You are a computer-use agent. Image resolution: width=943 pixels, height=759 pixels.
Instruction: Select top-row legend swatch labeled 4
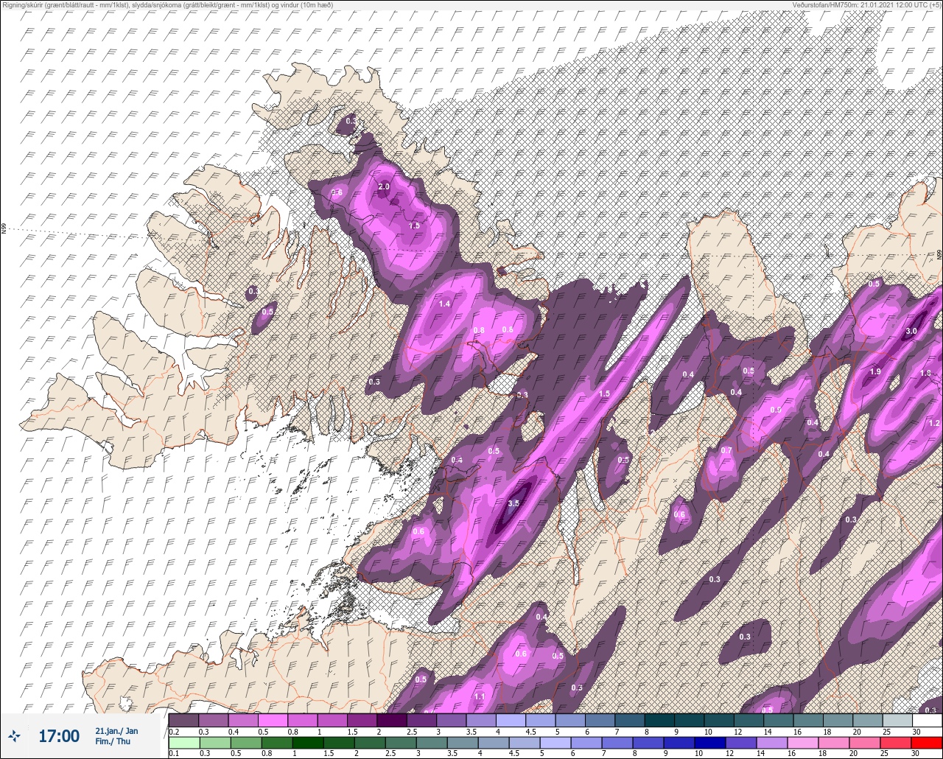click(511, 720)
